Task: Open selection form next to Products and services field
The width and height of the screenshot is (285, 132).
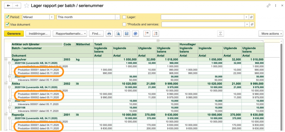Action: click(x=252, y=24)
